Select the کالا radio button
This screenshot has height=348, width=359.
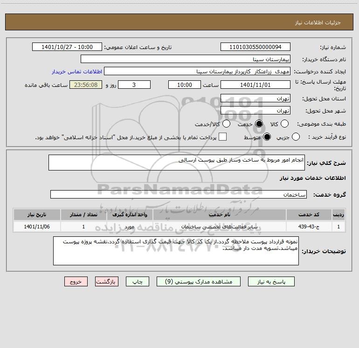[284, 124]
